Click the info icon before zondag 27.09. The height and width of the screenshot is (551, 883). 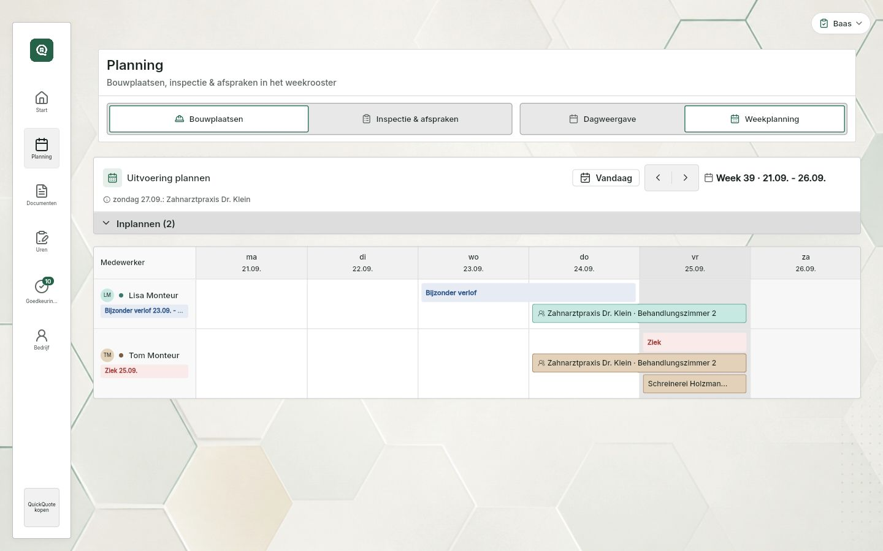click(x=107, y=200)
